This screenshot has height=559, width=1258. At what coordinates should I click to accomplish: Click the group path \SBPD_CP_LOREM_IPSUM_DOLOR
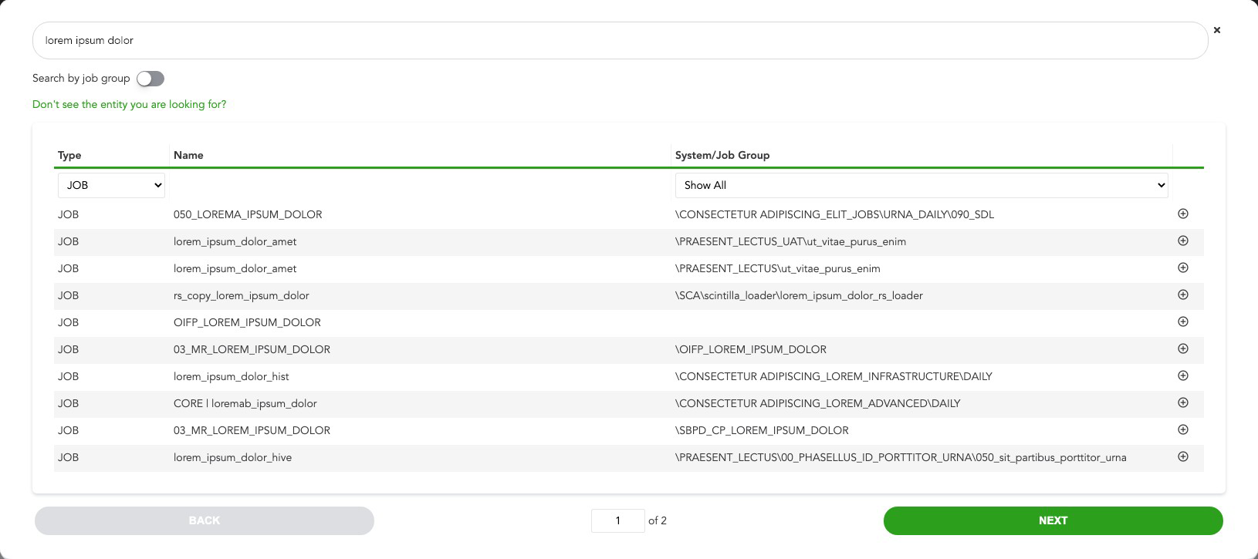click(762, 430)
